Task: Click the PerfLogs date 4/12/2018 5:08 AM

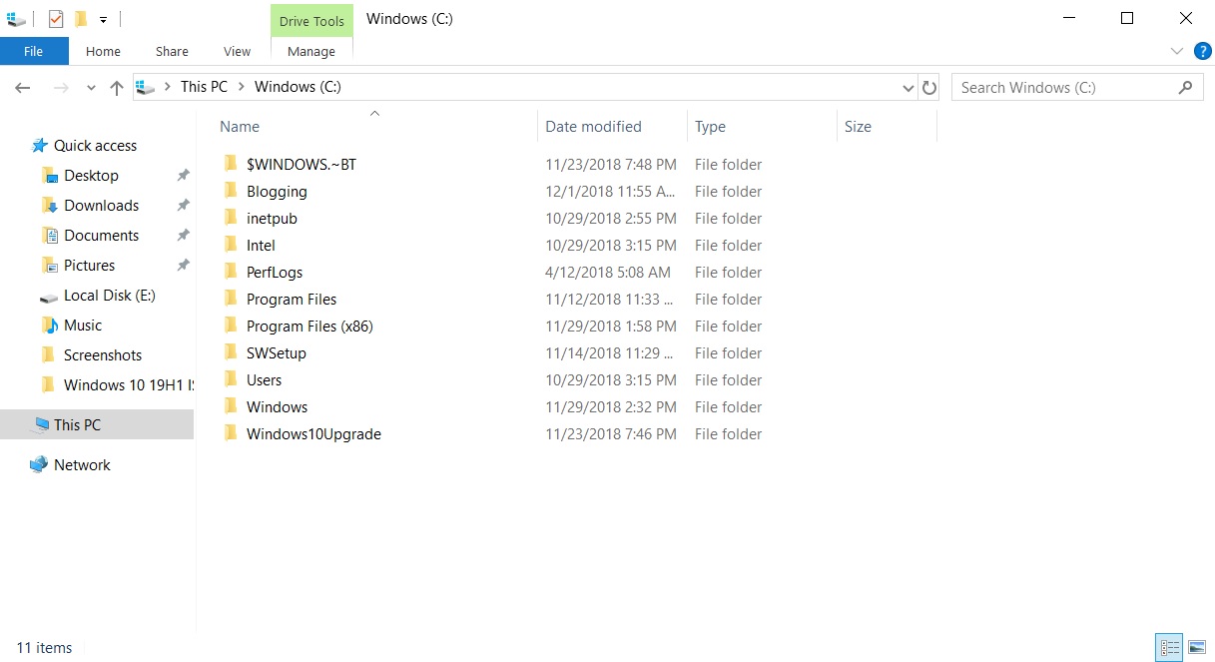Action: [608, 272]
